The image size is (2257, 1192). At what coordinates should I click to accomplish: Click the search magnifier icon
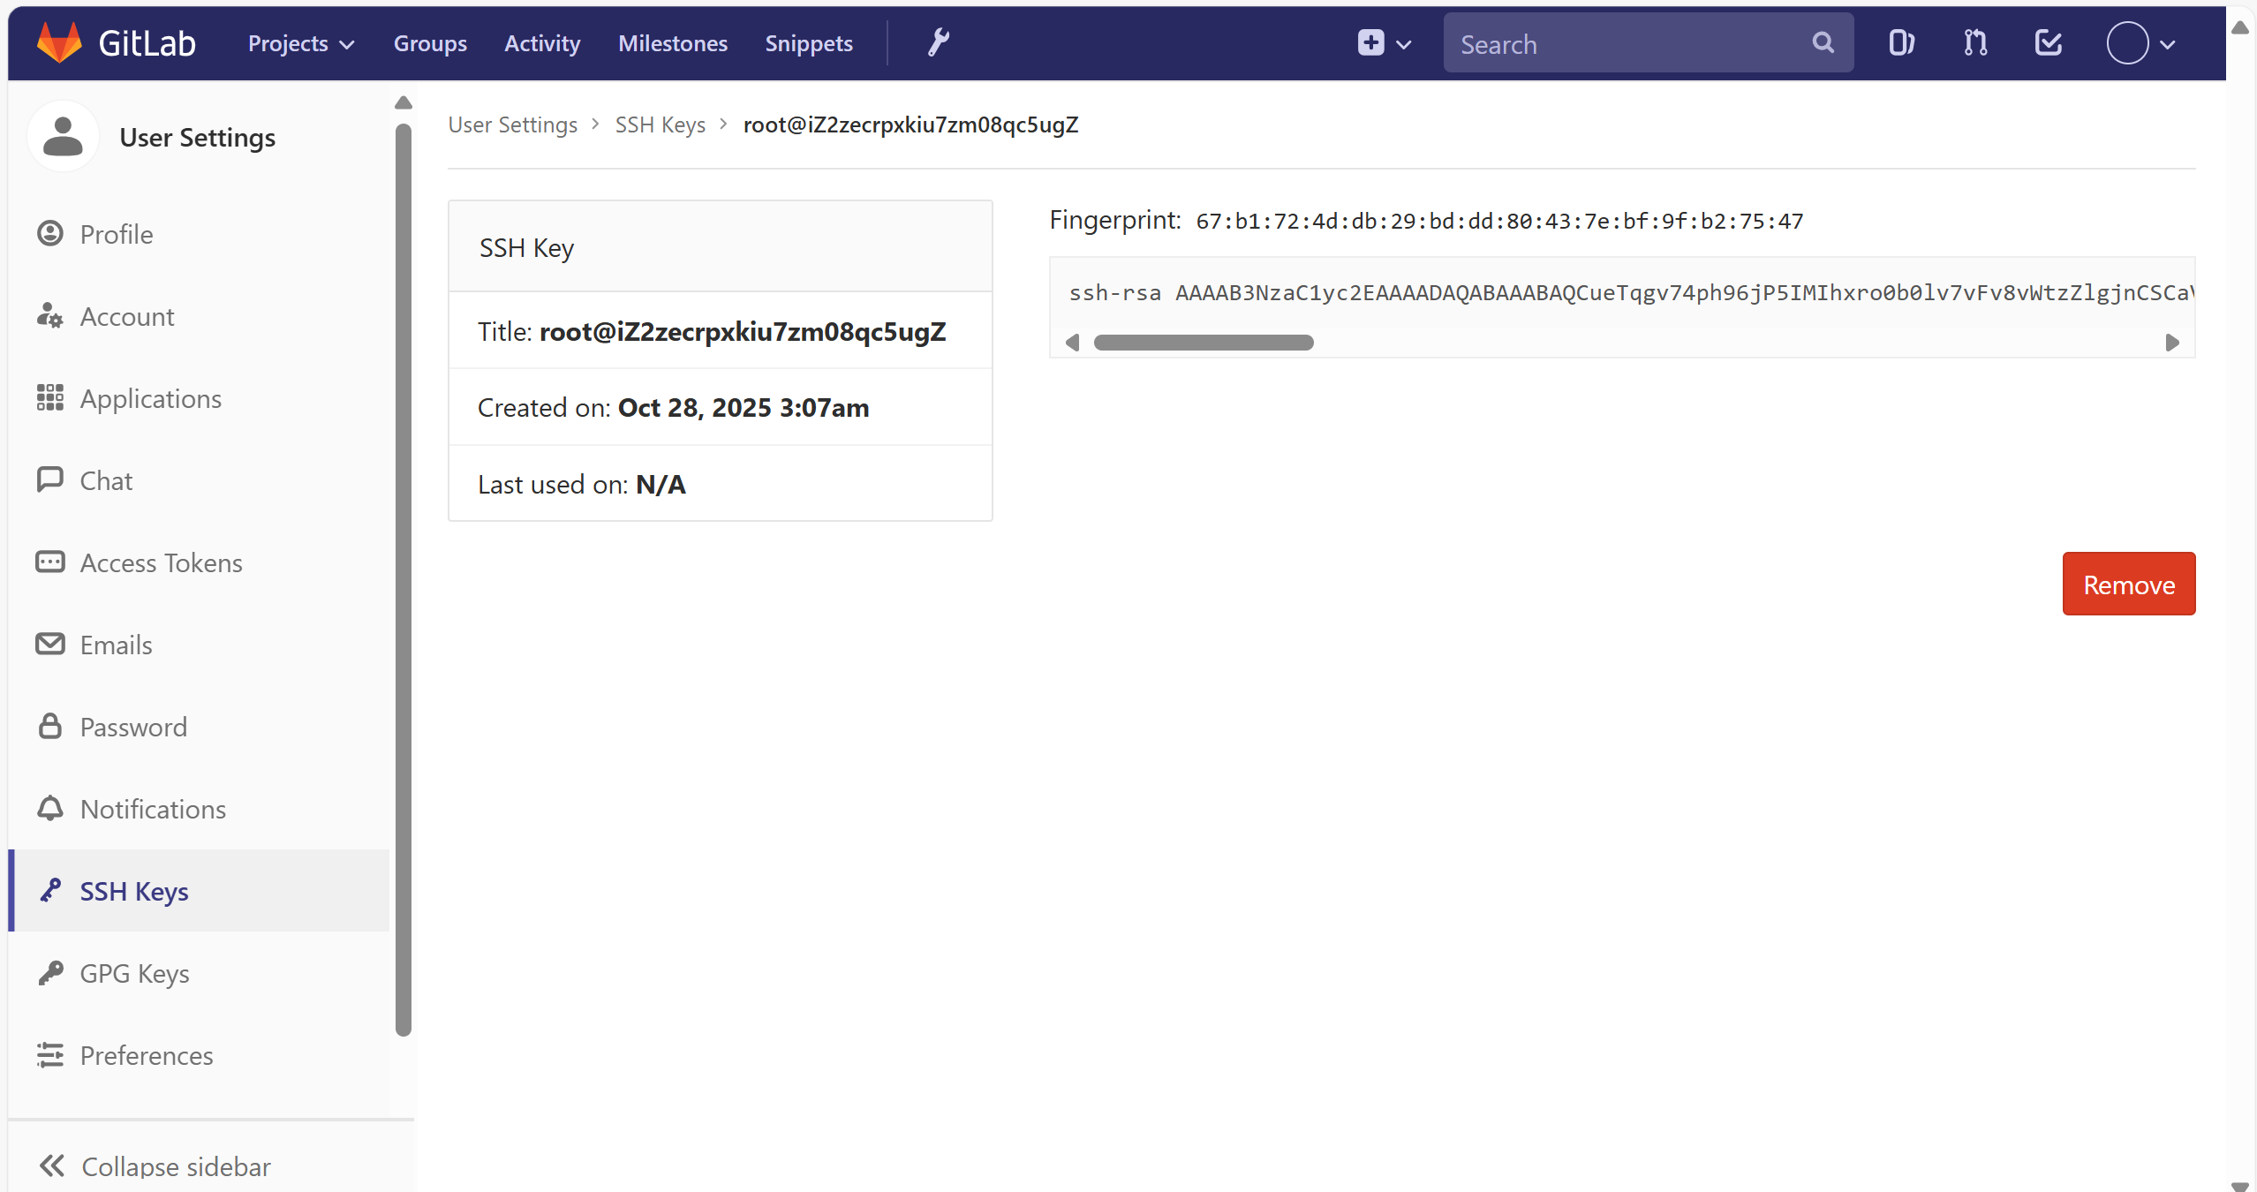coord(1823,42)
